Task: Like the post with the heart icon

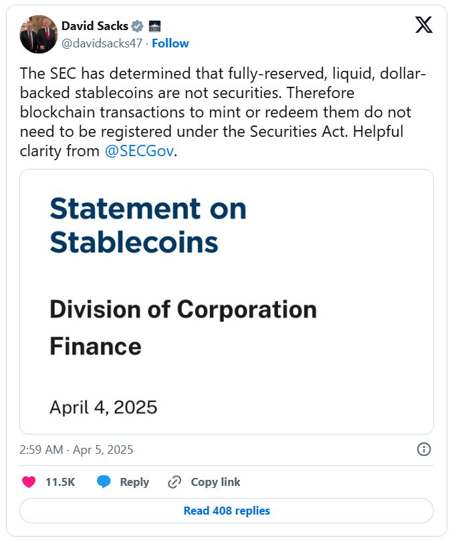Action: (29, 482)
